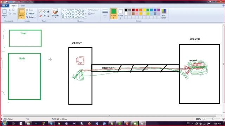This screenshot has width=225, height=126.
Task: Click the Crop button
Action: pos(30,10)
